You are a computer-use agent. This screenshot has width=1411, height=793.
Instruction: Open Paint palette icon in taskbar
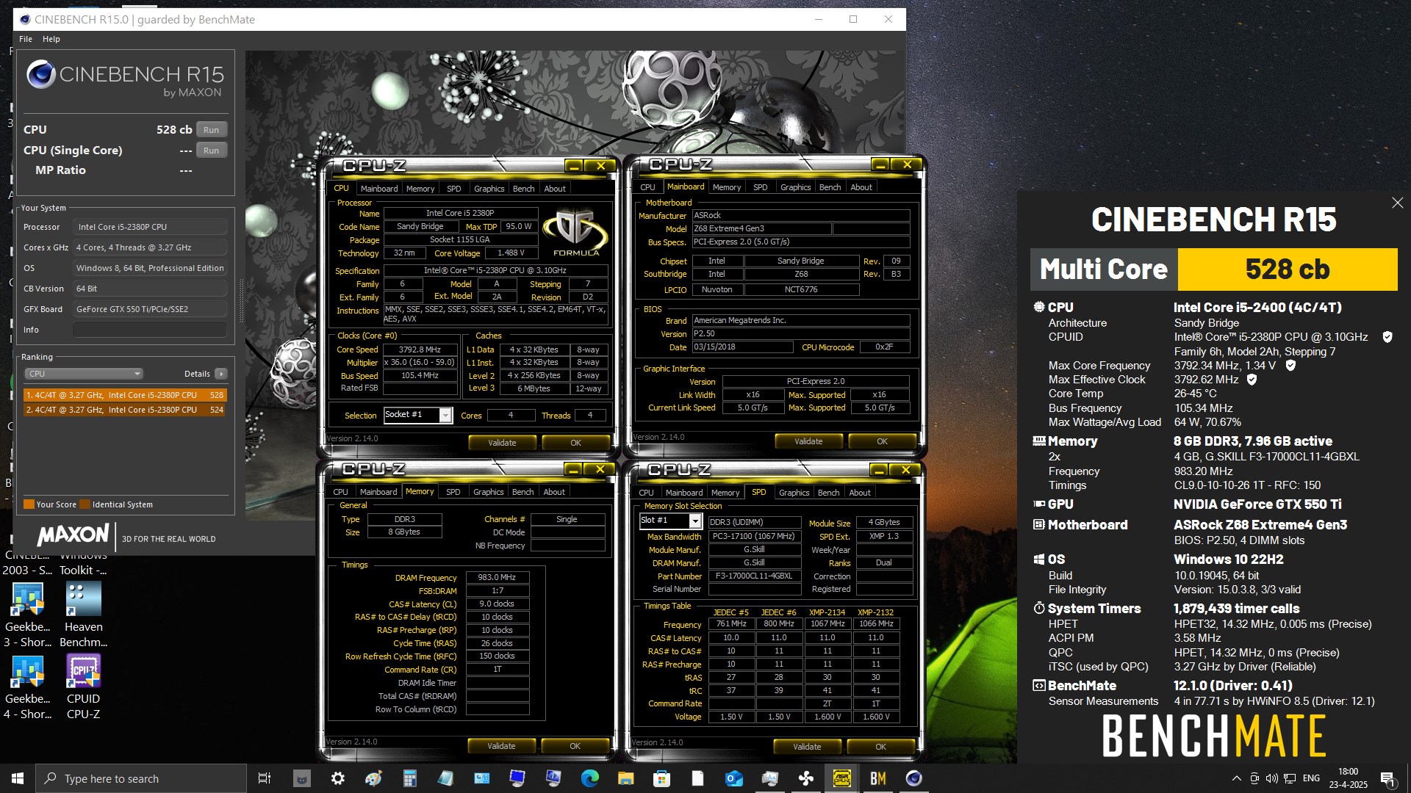click(373, 778)
